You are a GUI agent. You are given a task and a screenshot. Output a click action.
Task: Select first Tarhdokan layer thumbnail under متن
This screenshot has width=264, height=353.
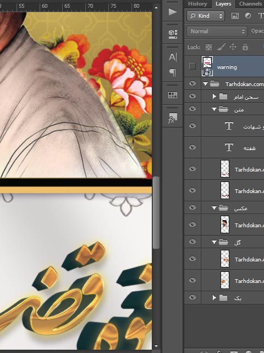(x=225, y=169)
